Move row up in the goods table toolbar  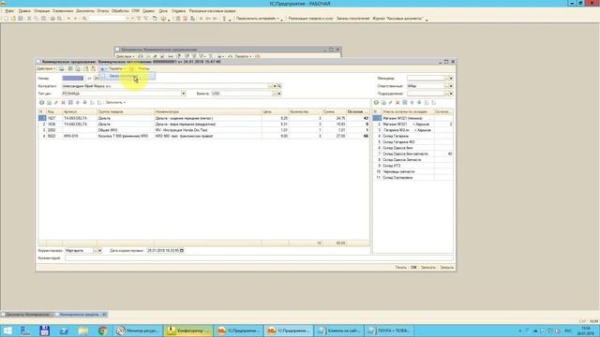click(x=78, y=102)
